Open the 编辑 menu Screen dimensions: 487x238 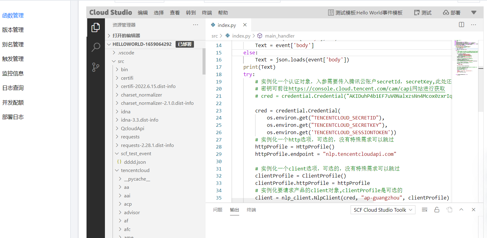[x=143, y=13]
